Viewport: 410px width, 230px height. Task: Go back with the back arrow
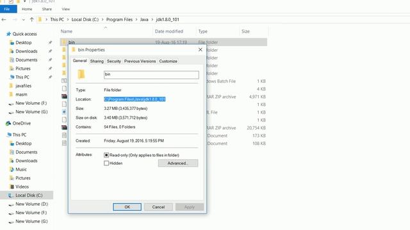tap(4, 20)
